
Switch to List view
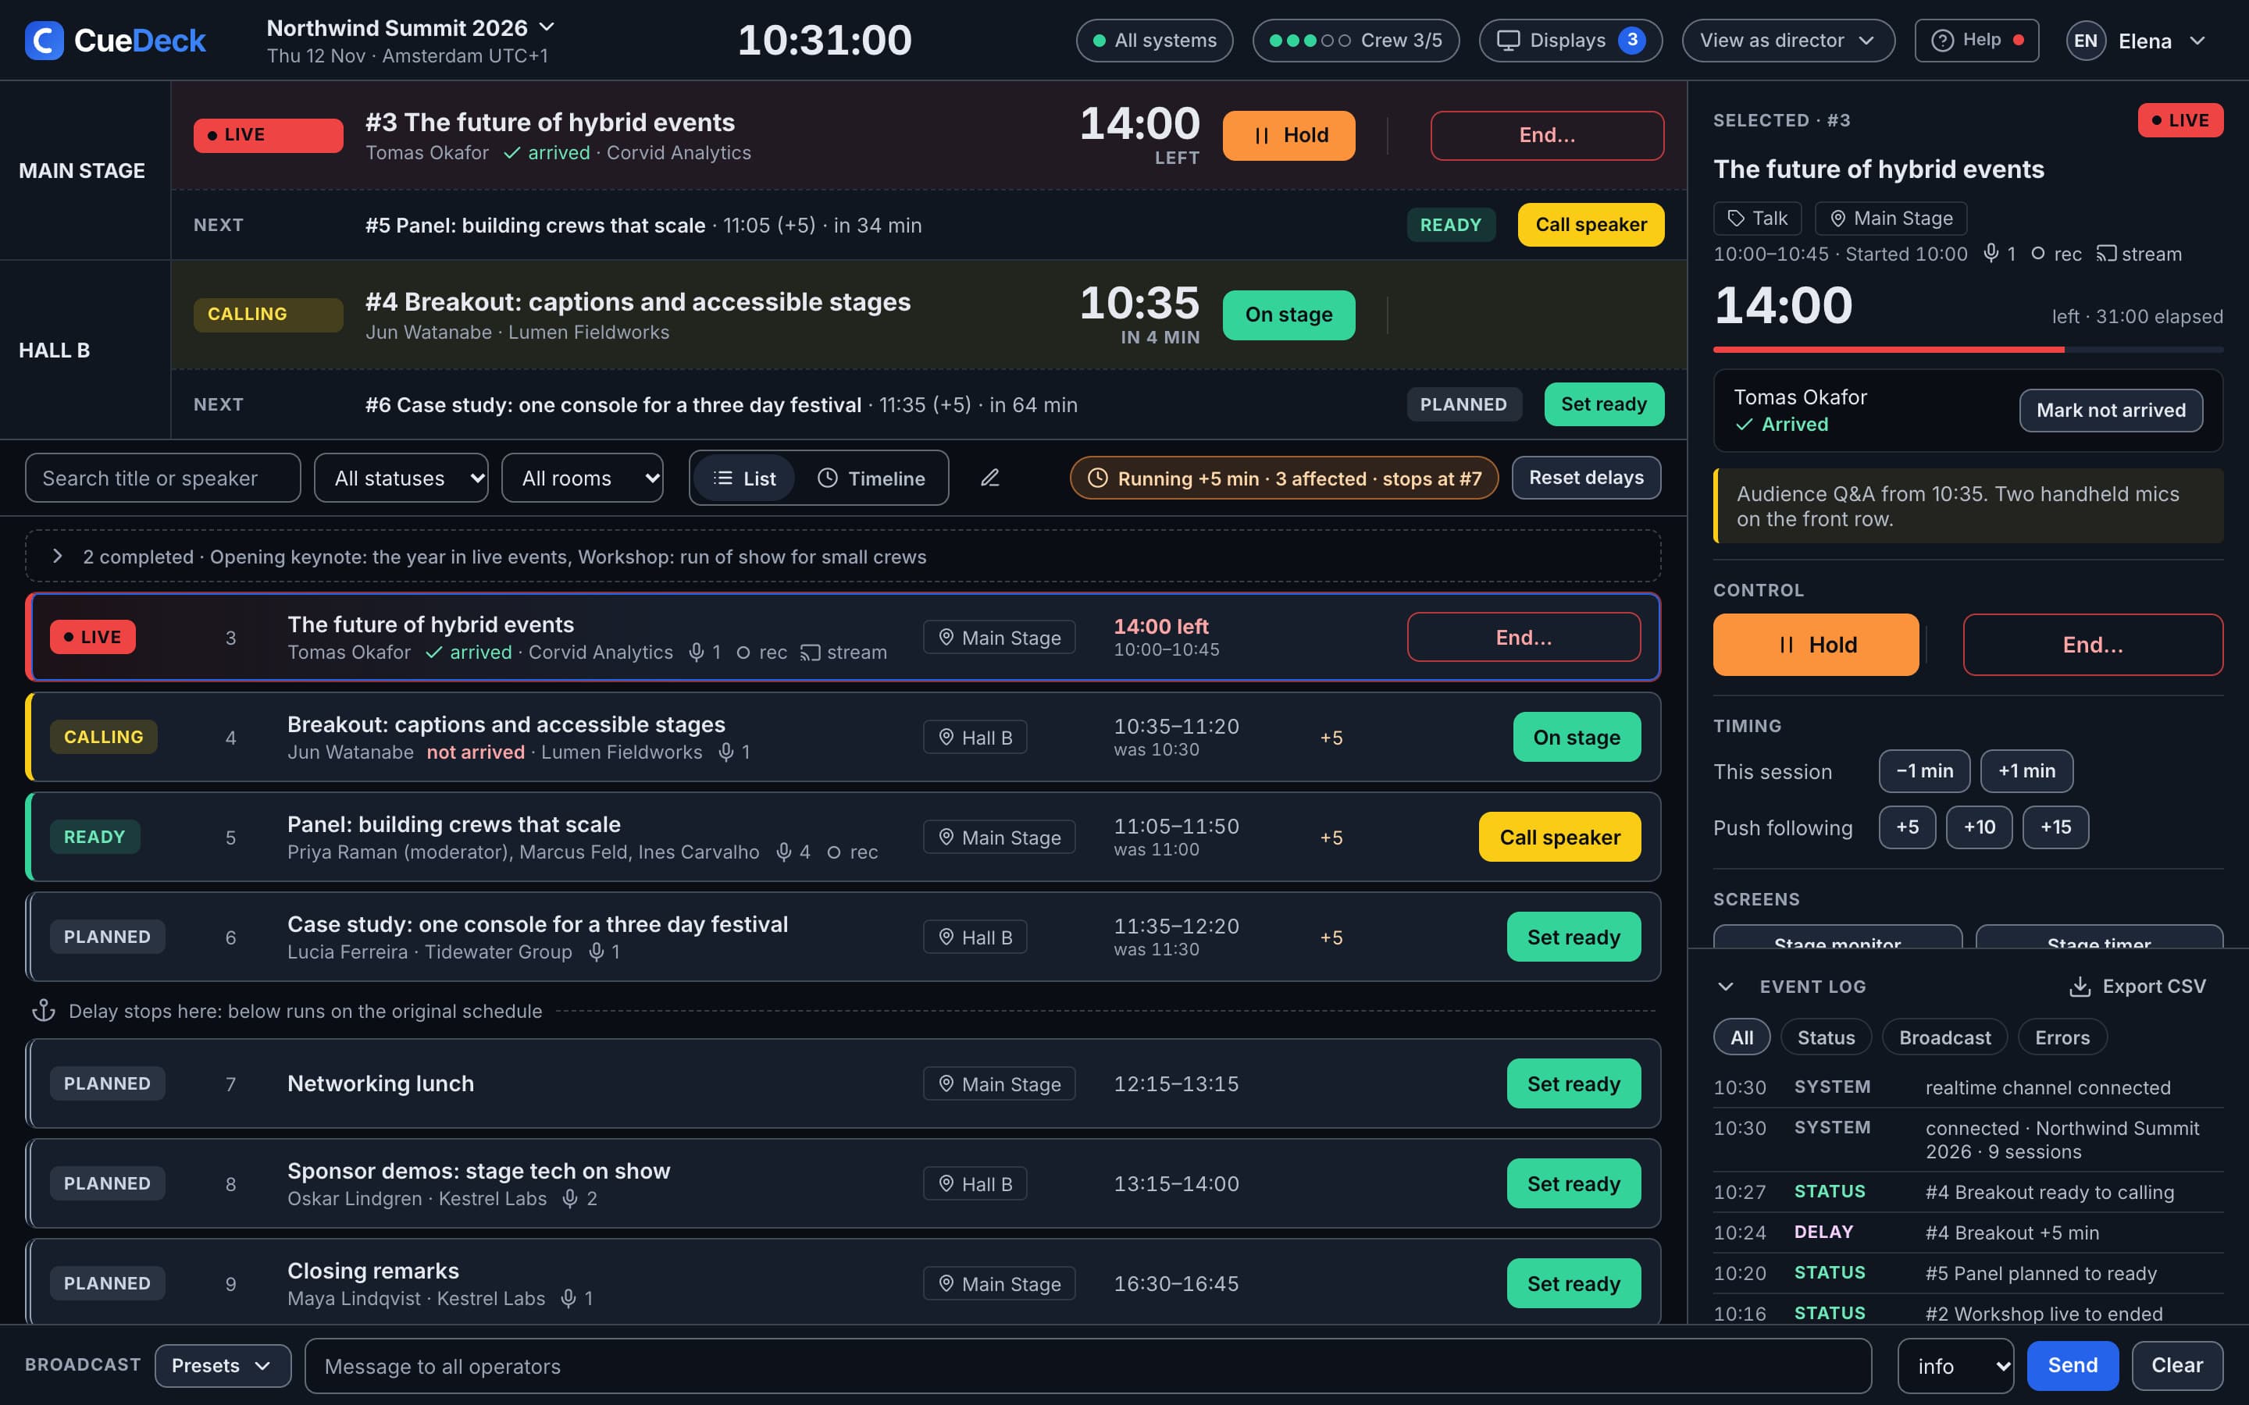(x=743, y=478)
